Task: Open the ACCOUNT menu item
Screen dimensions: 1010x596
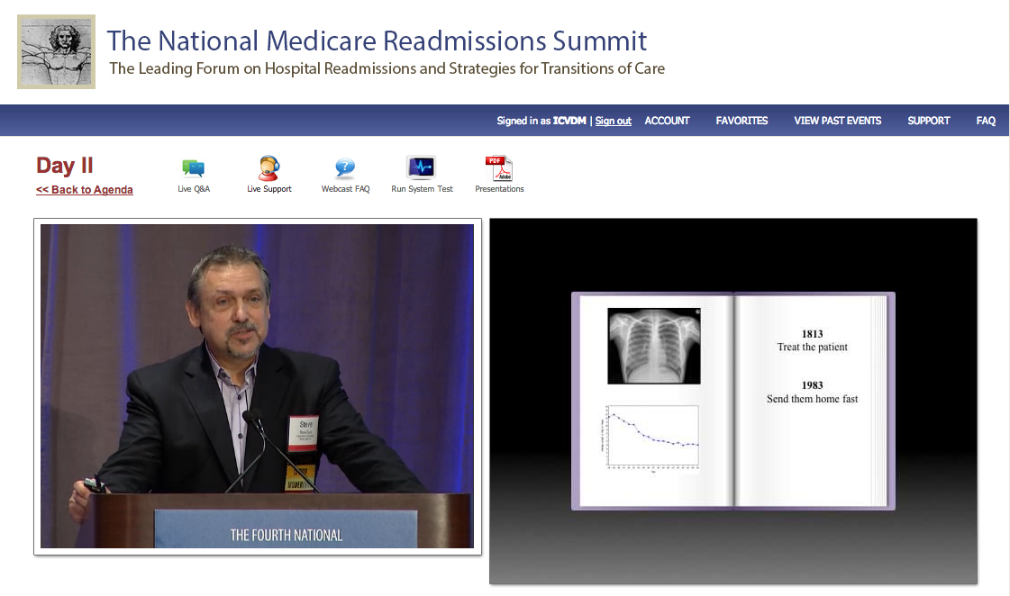Action: coord(667,121)
